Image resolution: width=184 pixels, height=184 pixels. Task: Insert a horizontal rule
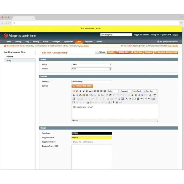pyautogui.click(x=116, y=99)
